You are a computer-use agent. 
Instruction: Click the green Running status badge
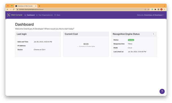pyautogui.click(x=131, y=40)
